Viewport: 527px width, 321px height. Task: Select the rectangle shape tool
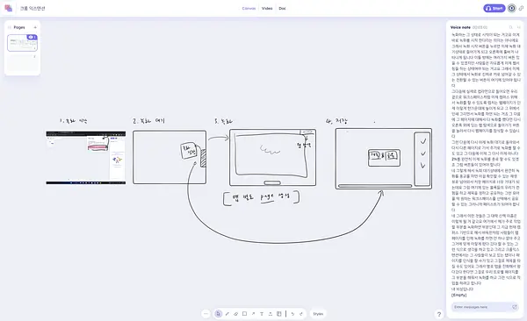click(244, 314)
